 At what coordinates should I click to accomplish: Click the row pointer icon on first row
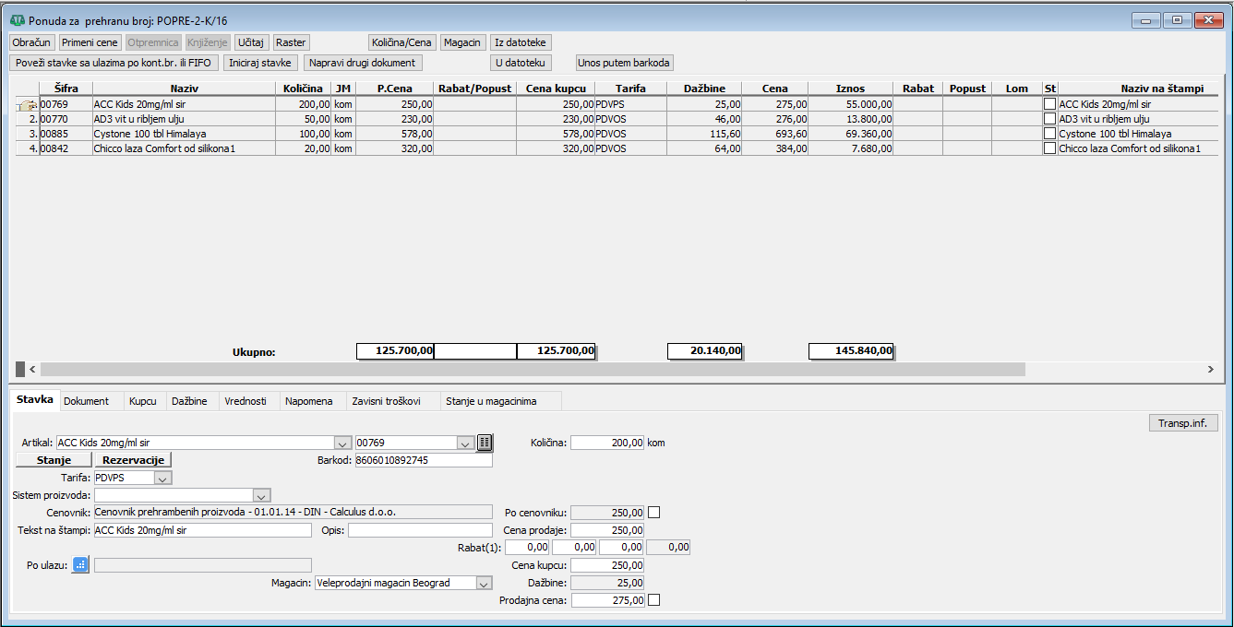pos(27,105)
